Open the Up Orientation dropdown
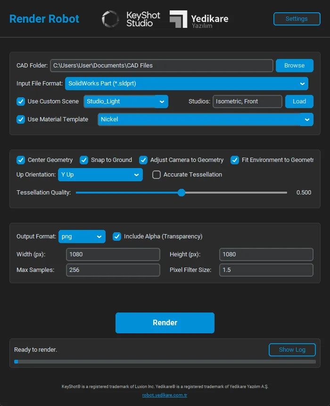The image size is (330, 406). click(x=100, y=175)
